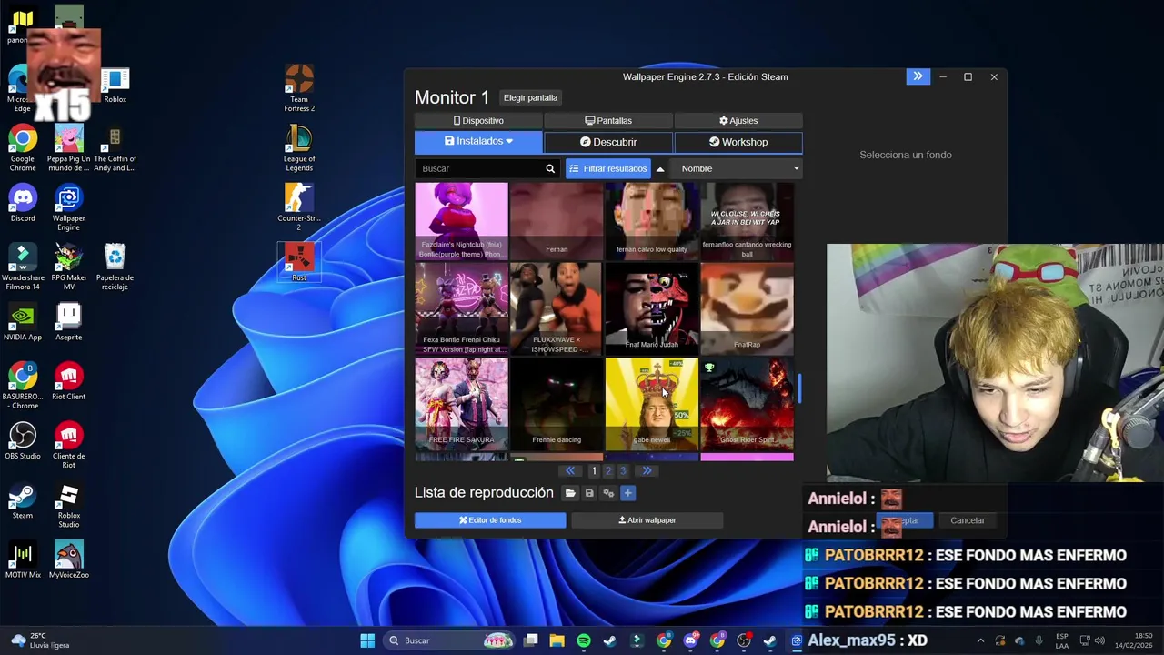
Task: Click the search magnifier icon in Wallpaper Engine
Action: [x=550, y=168]
